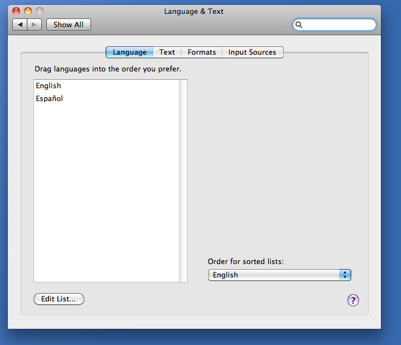Open the Formats tab
Viewport: 401px width, 345px height.
pos(202,52)
